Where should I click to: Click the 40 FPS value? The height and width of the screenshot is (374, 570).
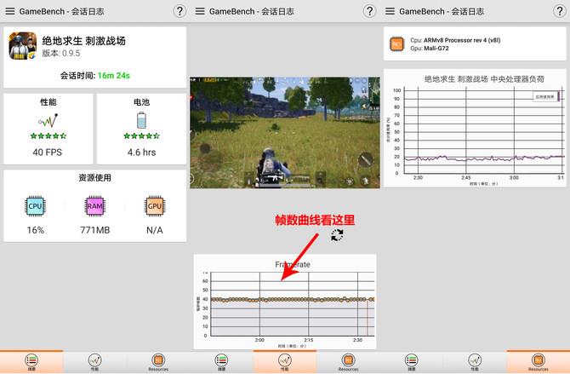coord(48,152)
